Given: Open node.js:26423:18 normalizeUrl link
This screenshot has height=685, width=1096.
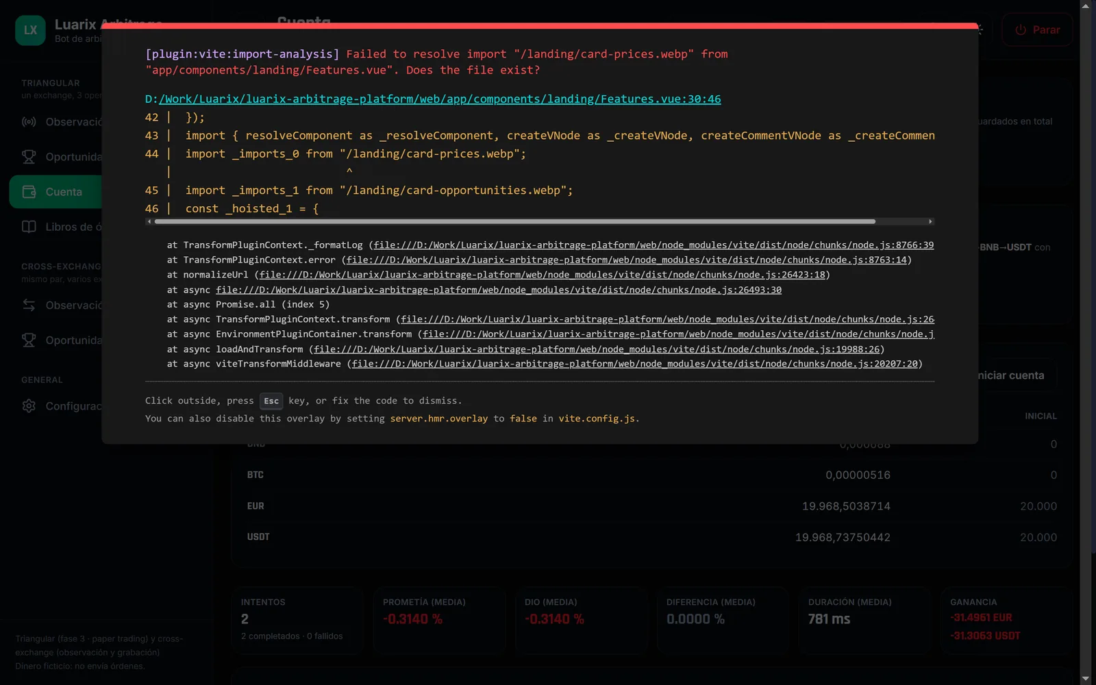Looking at the screenshot, I should click(542, 275).
